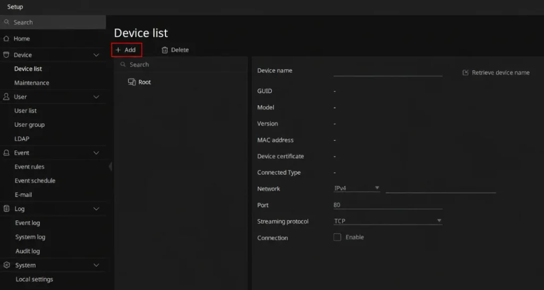Click the Version label
This screenshot has height=290, width=544.
click(x=267, y=124)
